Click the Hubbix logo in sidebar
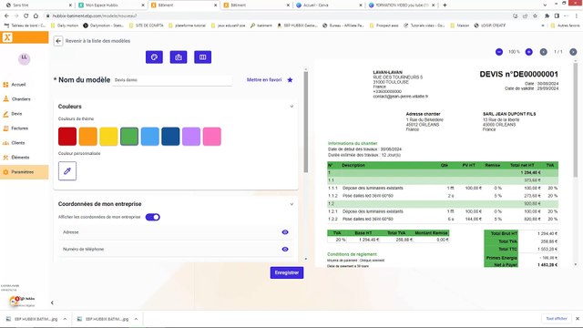 tap(7, 37)
